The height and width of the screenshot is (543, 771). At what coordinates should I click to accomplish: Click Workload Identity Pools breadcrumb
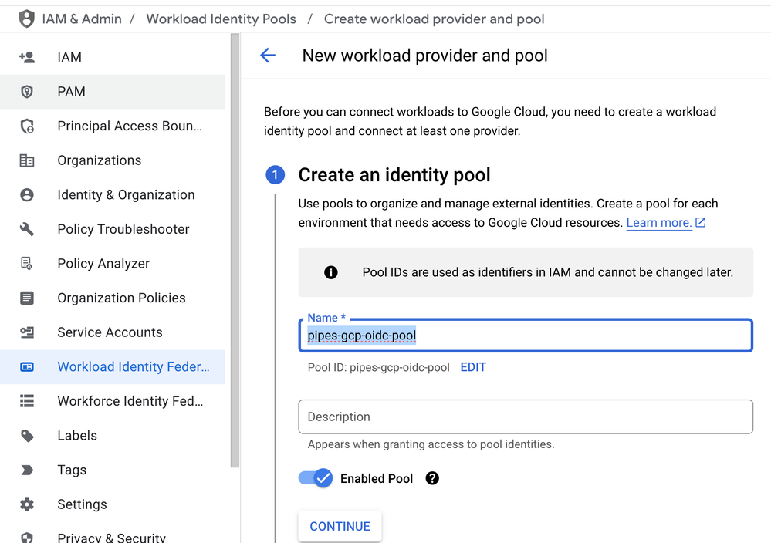[221, 19]
